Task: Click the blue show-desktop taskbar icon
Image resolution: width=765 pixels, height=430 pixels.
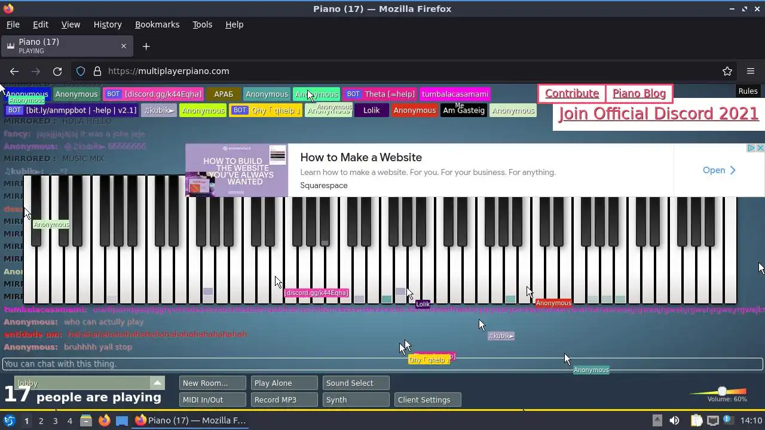Action: (122, 420)
